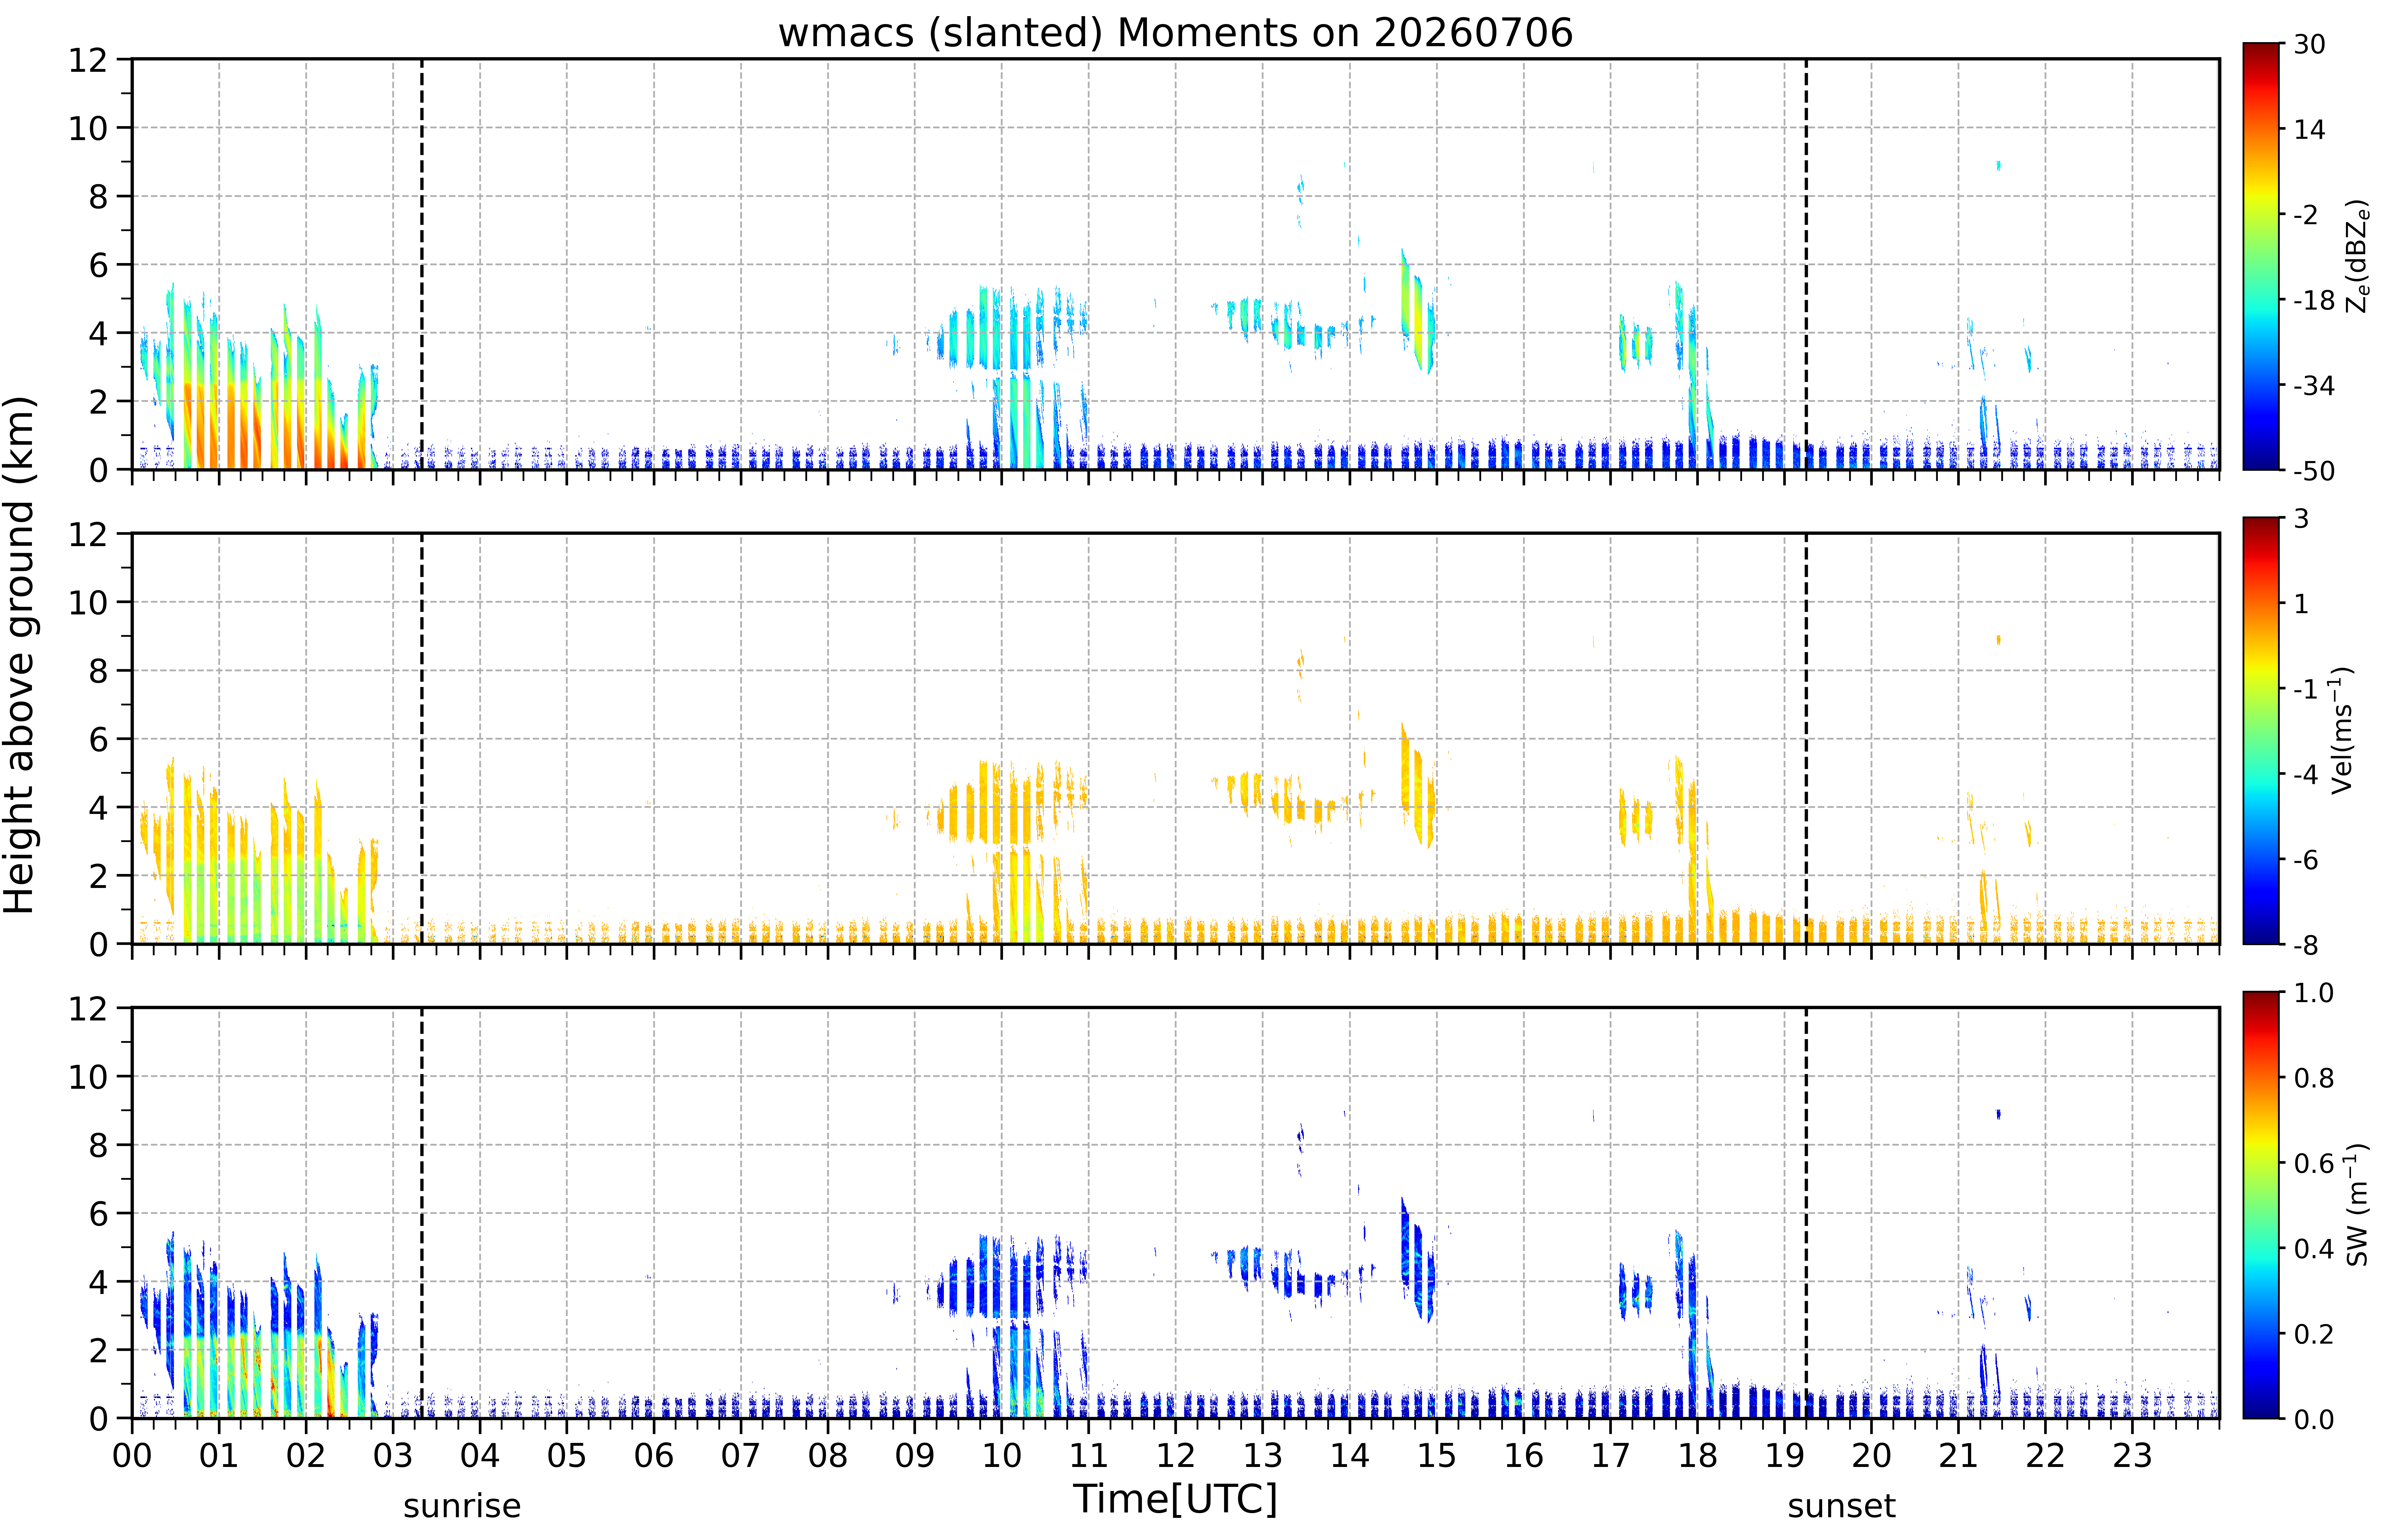Click the 1.0 label on the SW colorbar

click(x=2313, y=993)
